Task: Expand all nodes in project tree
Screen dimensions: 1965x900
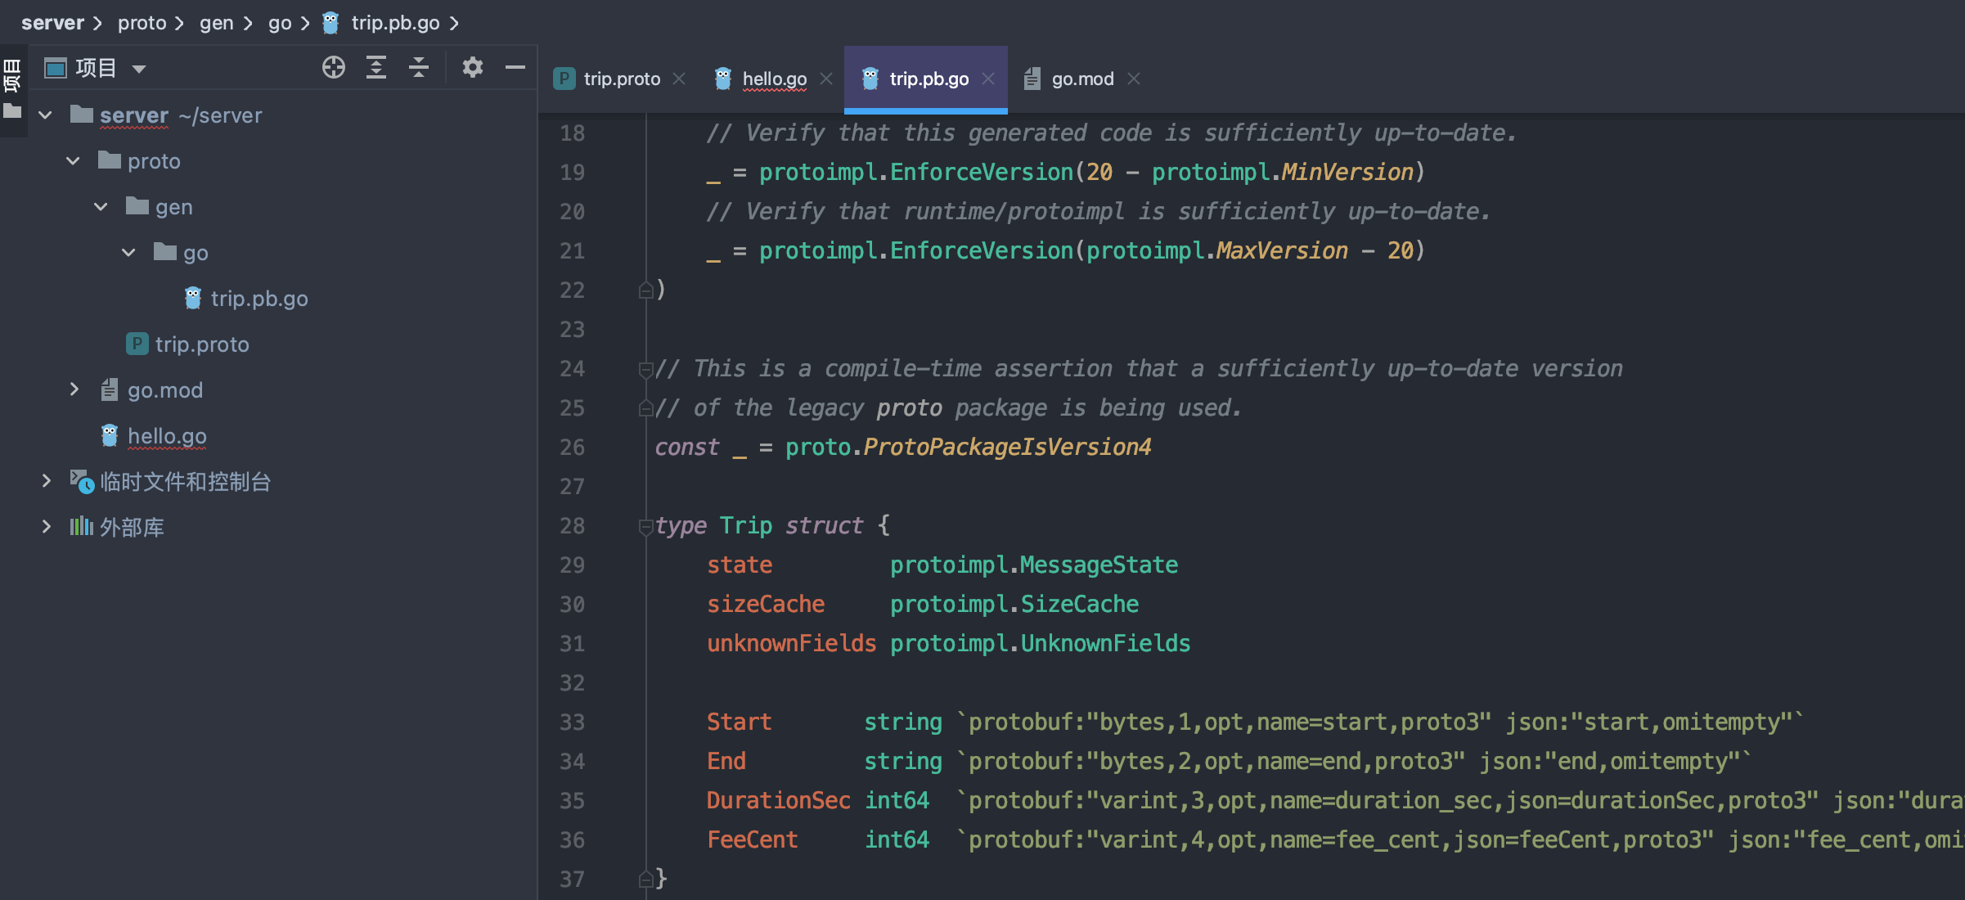Action: tap(376, 67)
